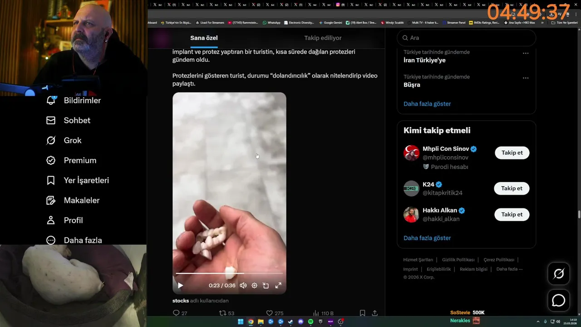
Task: Open Discord from the taskbar
Action: pos(300,322)
